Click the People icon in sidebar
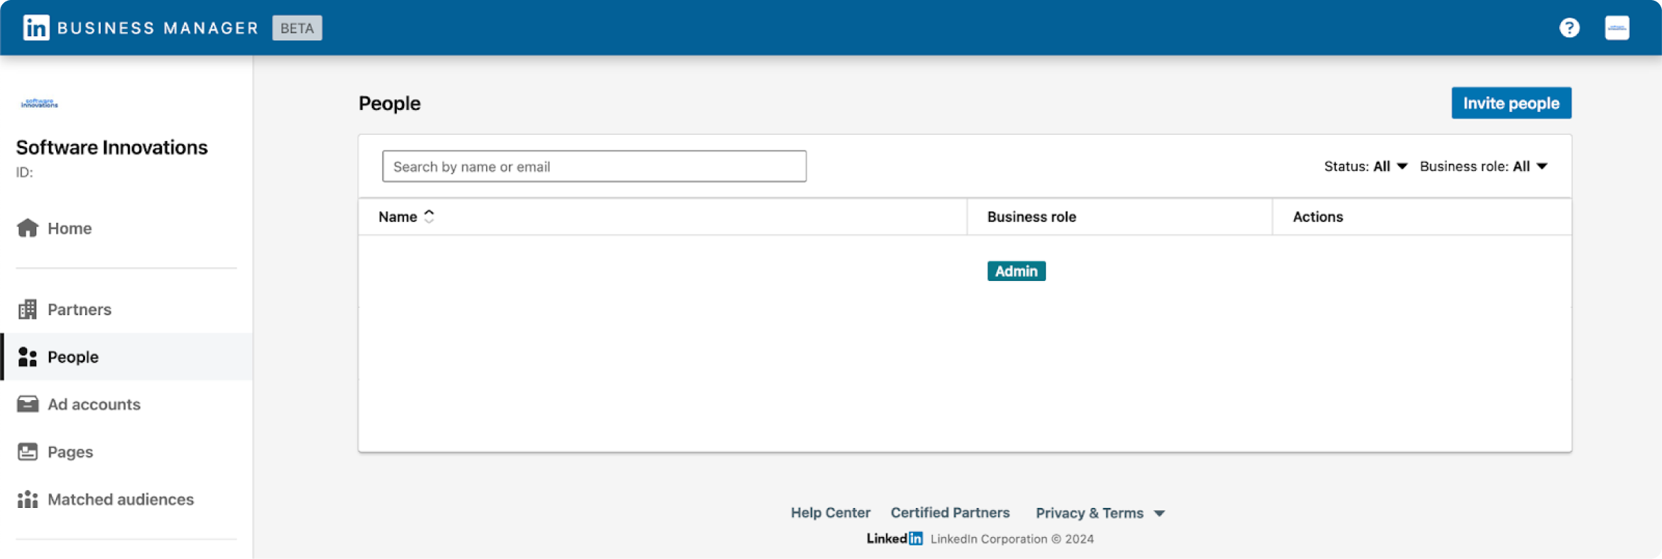 [x=28, y=357]
